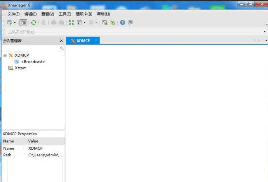Open the 帮助(H) menu
Screen dimensions: 268x182
[103, 14]
